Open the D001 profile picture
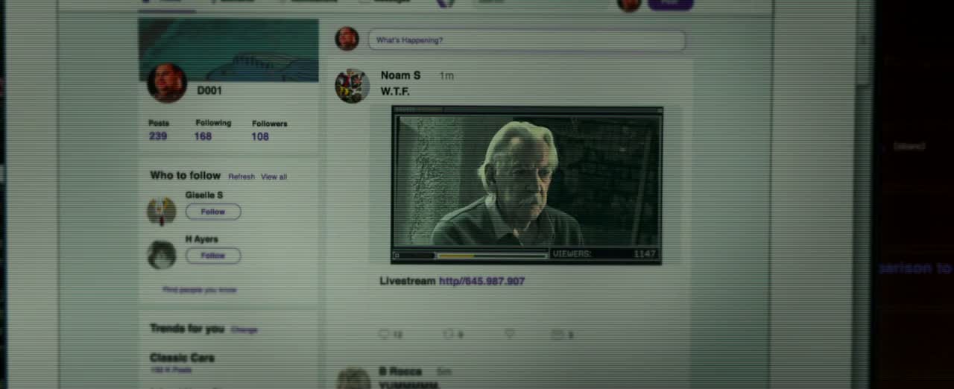The height and width of the screenshot is (389, 954). click(x=167, y=82)
